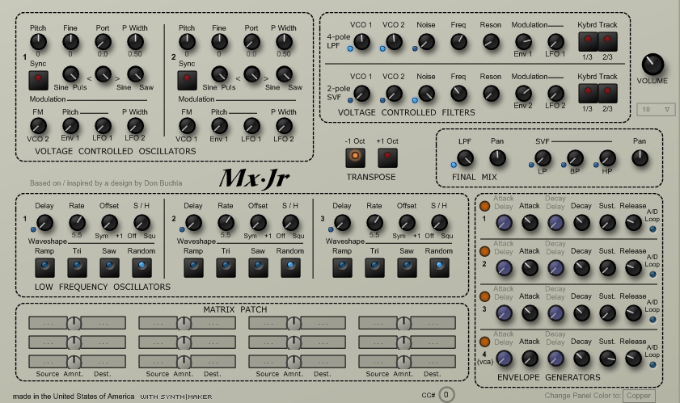Toggle 4-pole LPF Kybrd Track 2/3 button
680x403 pixels.
tap(607, 42)
